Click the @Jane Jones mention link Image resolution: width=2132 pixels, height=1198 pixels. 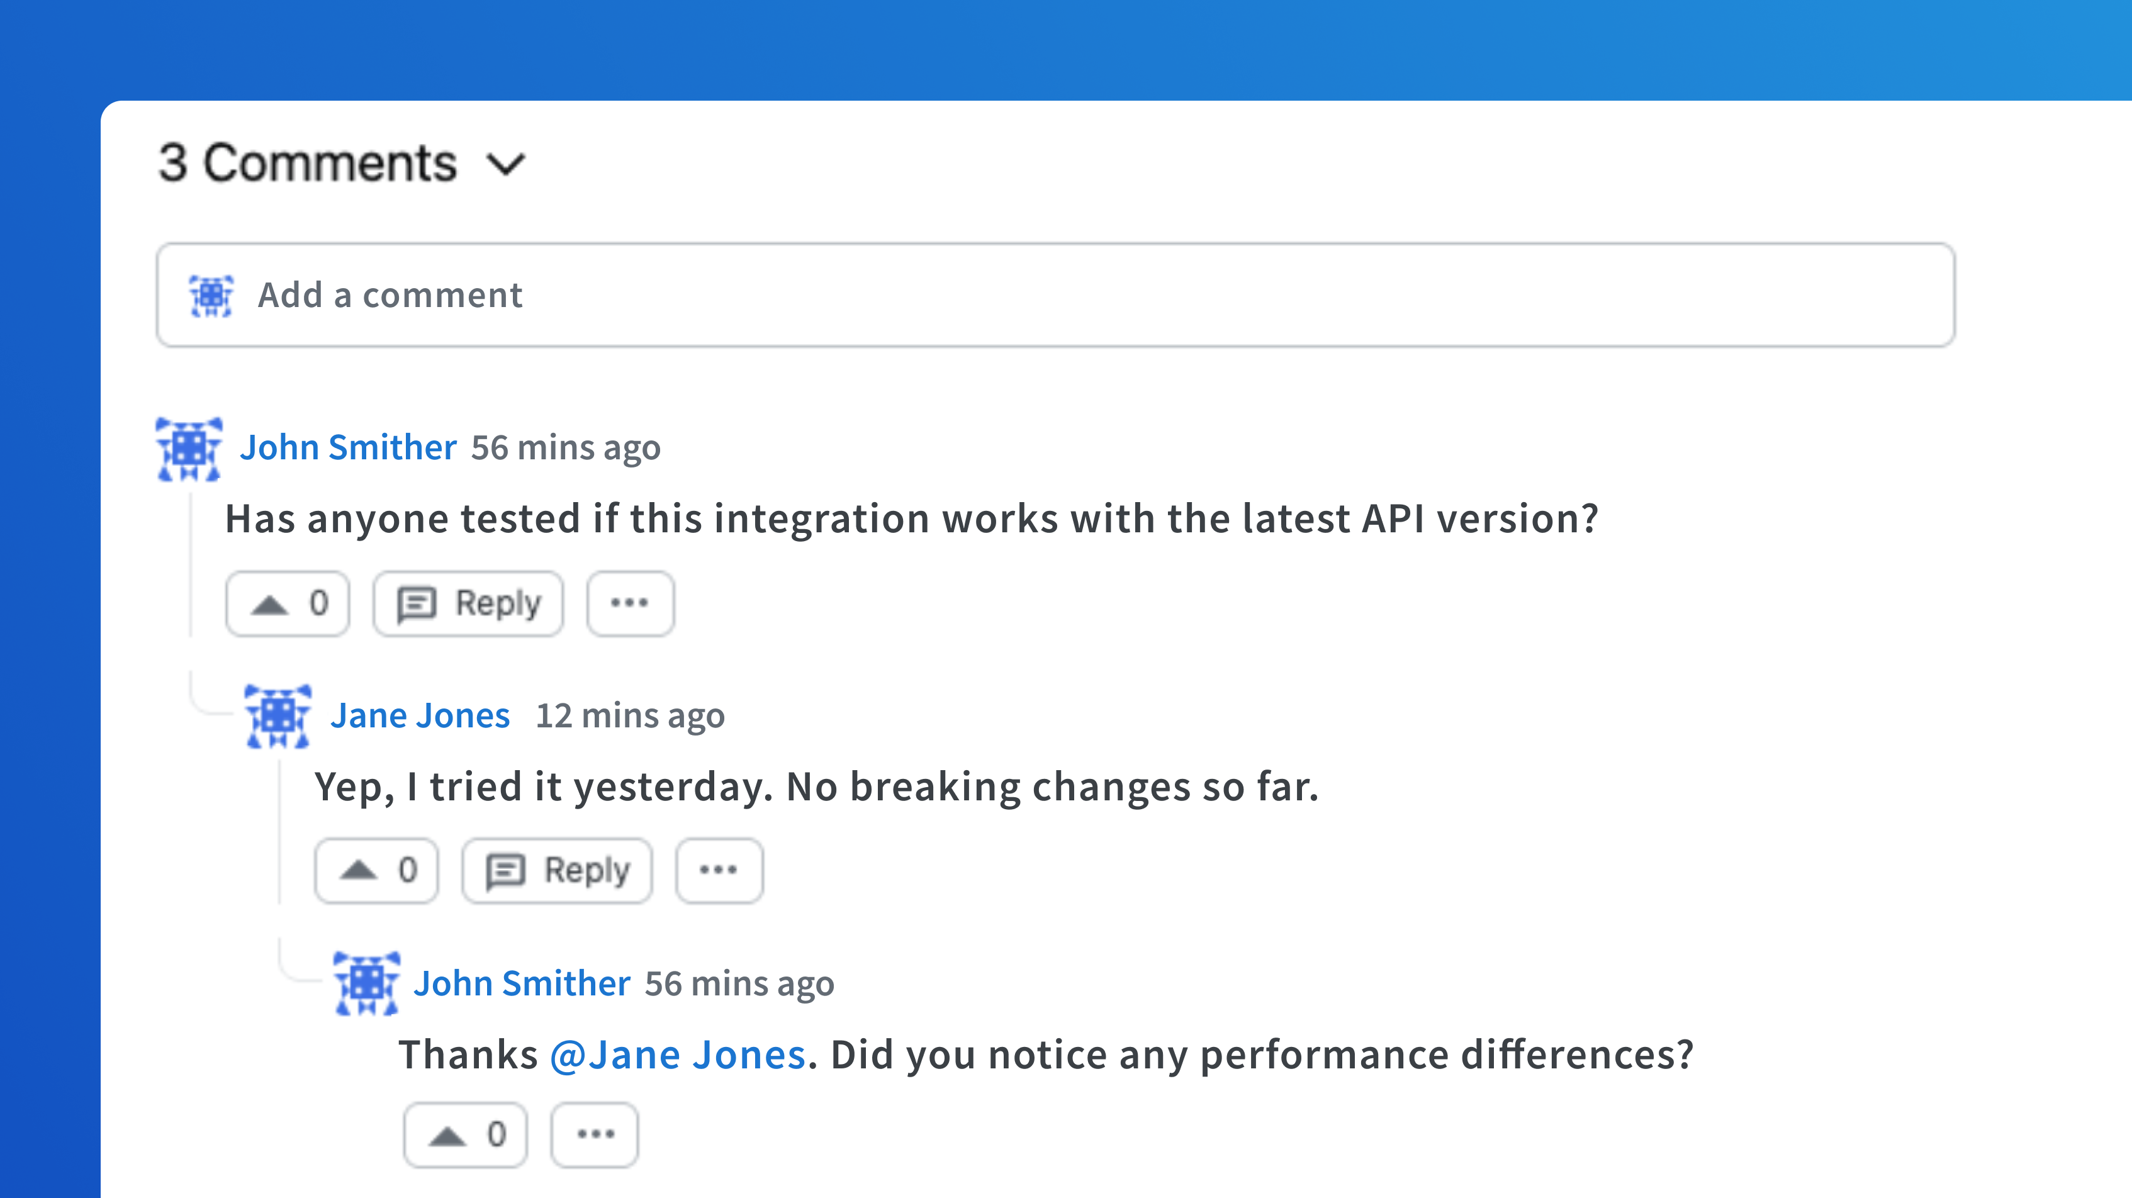click(677, 1056)
